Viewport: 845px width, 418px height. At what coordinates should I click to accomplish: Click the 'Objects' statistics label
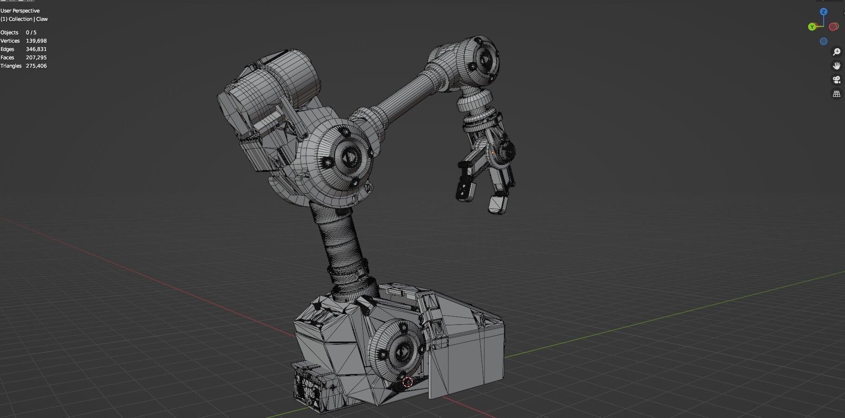click(9, 32)
